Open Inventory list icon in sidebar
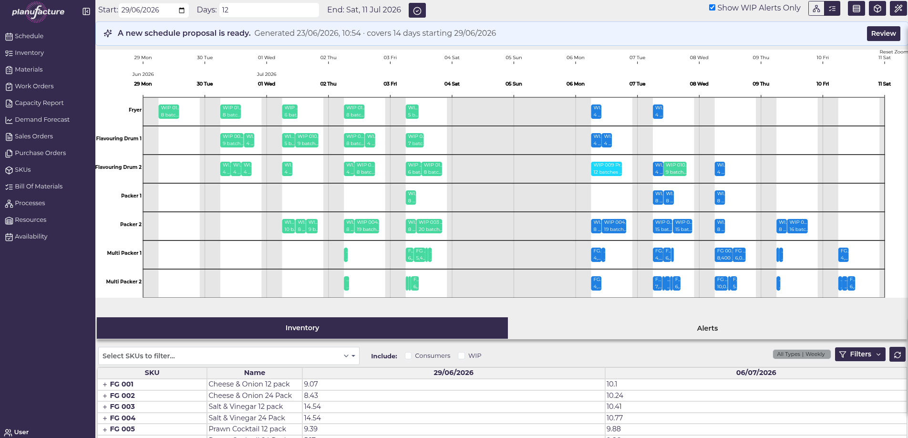 (x=9, y=53)
